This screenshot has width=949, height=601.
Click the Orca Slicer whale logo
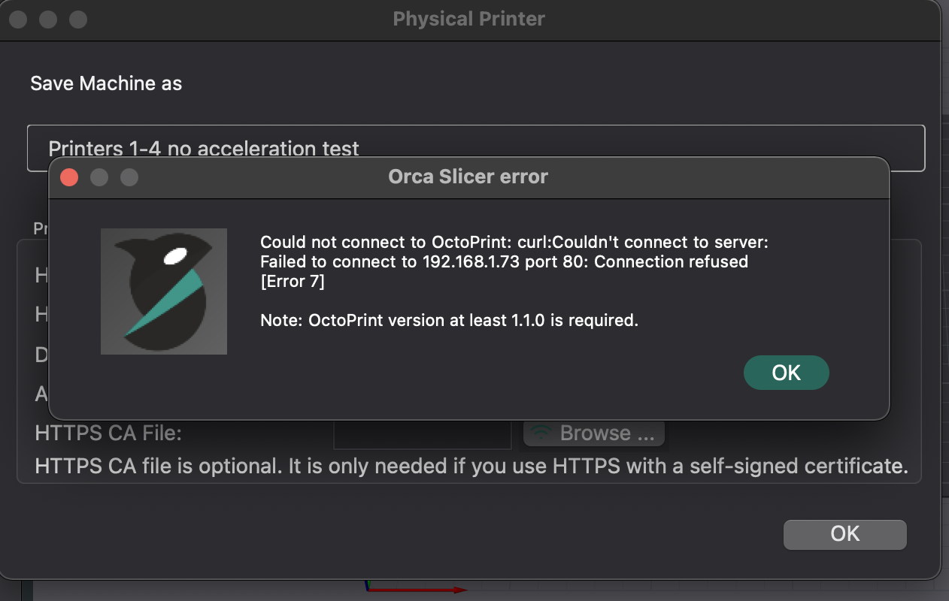164,291
